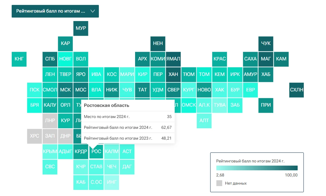Open the rating score metric dropdown
The width and height of the screenshot is (326, 196).
point(55,11)
